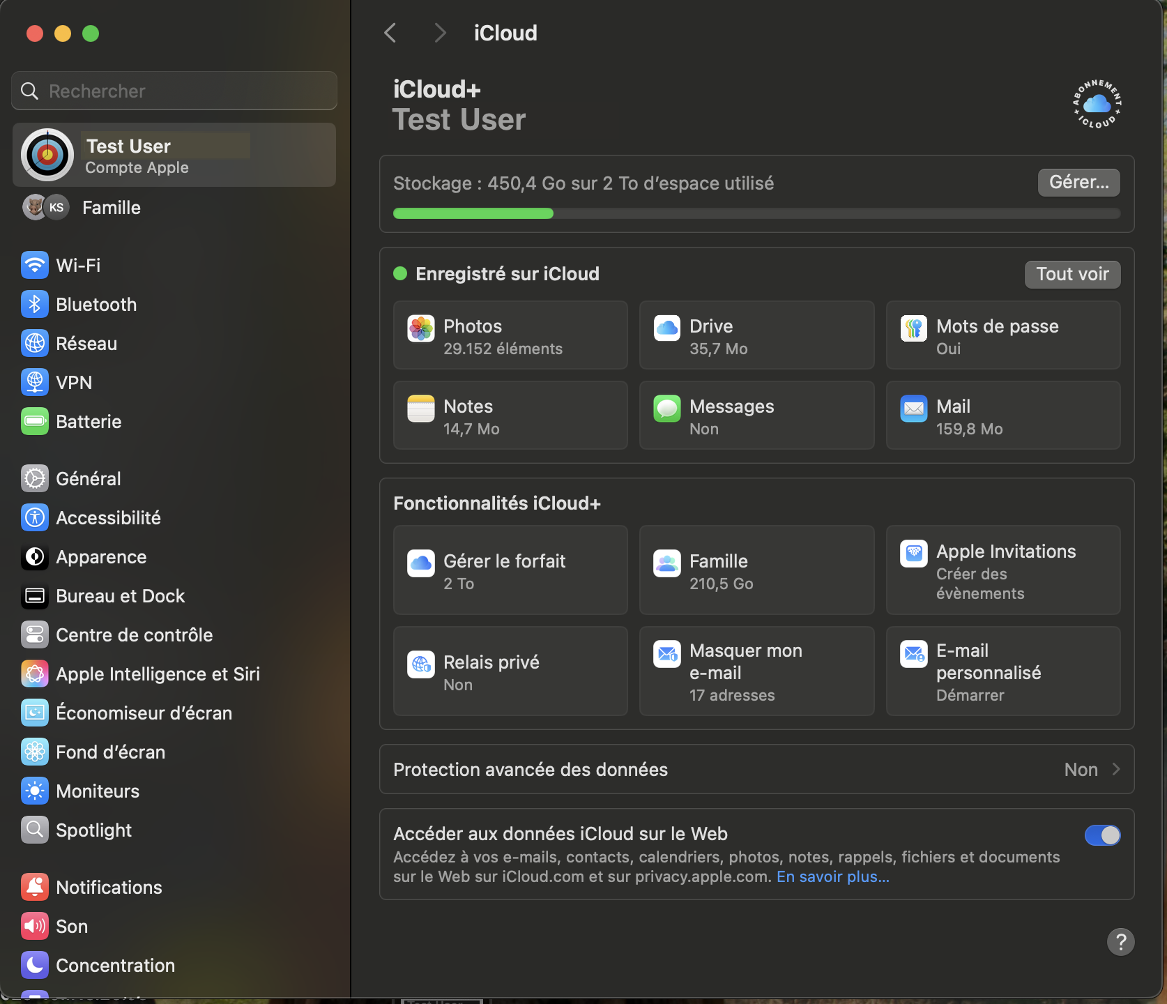Open the Apple Invitations icon
1167x1004 pixels.
click(913, 554)
